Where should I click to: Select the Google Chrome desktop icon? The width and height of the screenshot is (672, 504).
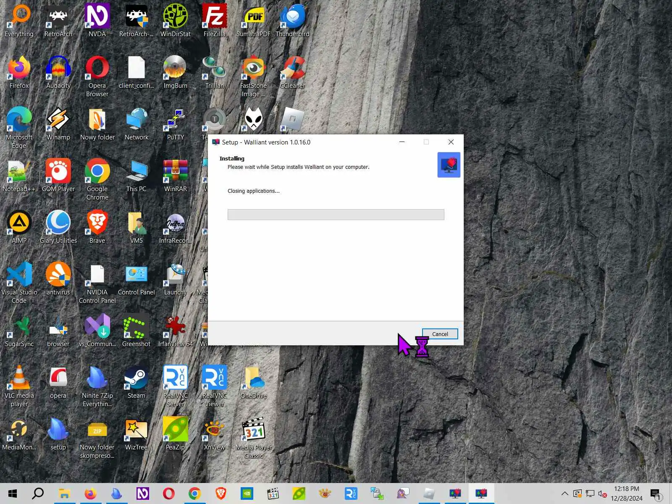97,180
